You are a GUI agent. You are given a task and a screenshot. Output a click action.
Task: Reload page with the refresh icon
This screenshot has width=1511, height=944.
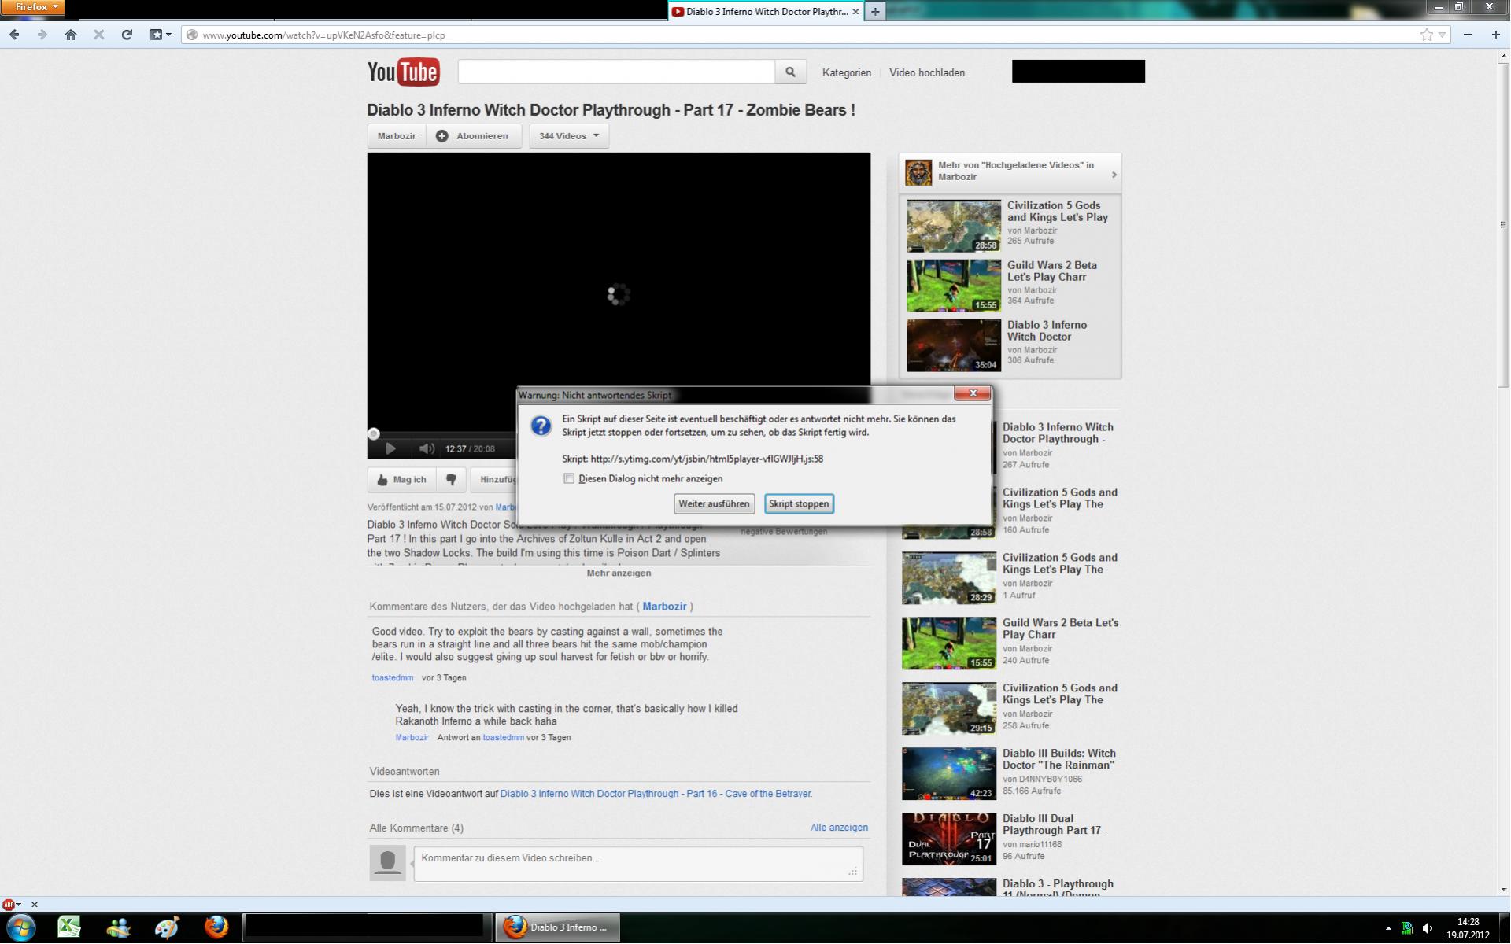coord(126,35)
